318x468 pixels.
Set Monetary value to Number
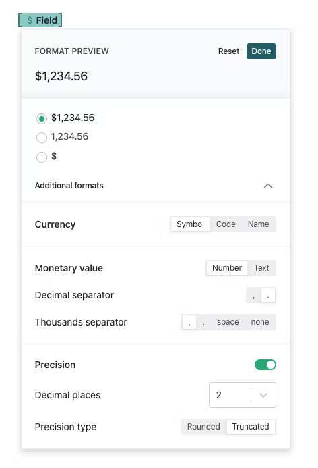[x=227, y=268]
